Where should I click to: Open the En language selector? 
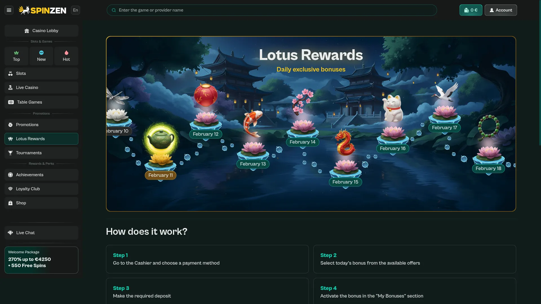pyautogui.click(x=76, y=10)
